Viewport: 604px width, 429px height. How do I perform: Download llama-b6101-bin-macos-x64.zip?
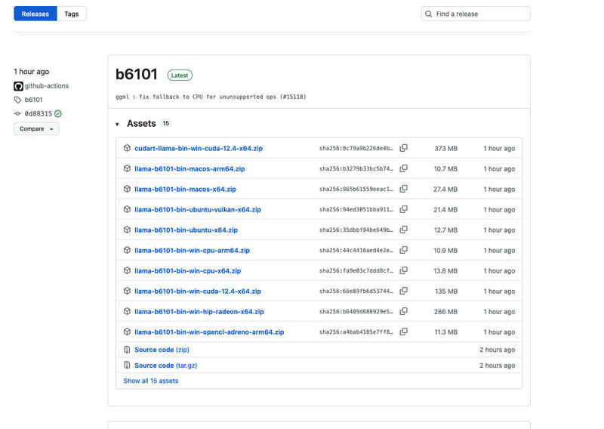[185, 190]
